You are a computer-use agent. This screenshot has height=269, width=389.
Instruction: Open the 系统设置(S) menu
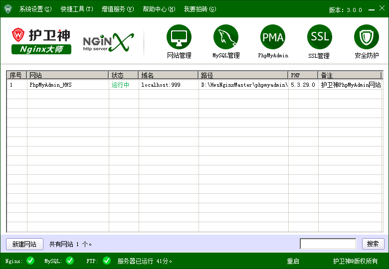click(x=35, y=9)
